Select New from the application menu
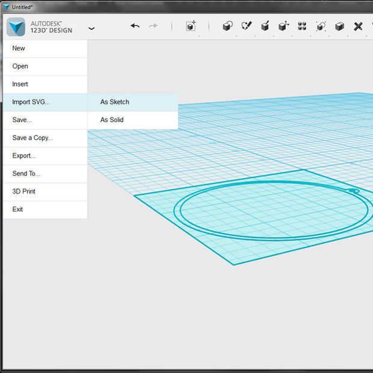This screenshot has height=373, width=373. [x=19, y=48]
